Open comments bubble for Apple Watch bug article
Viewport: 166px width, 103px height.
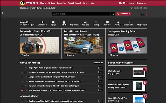pos(101,68)
